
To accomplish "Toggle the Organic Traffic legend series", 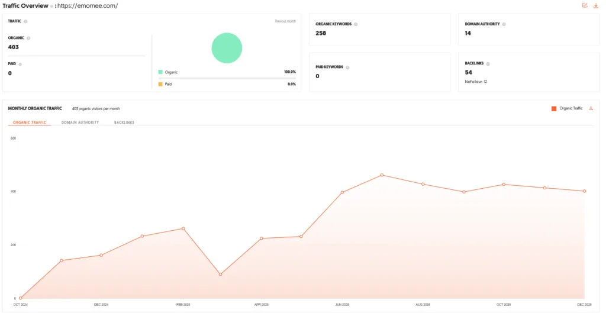I will coord(567,108).
